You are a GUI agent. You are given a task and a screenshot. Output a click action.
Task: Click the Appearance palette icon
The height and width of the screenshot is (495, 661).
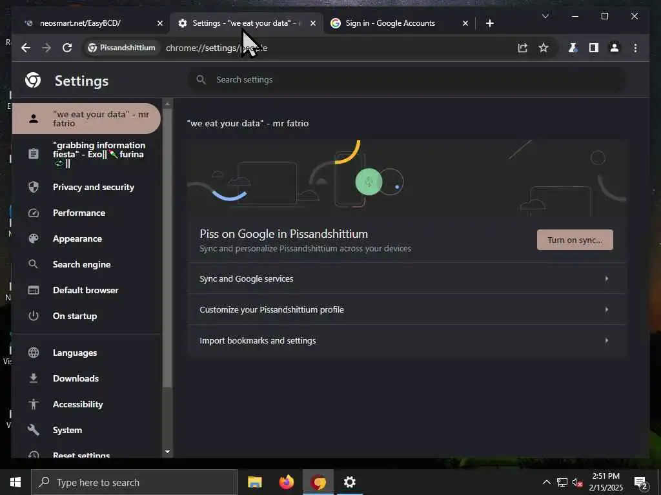click(x=34, y=238)
